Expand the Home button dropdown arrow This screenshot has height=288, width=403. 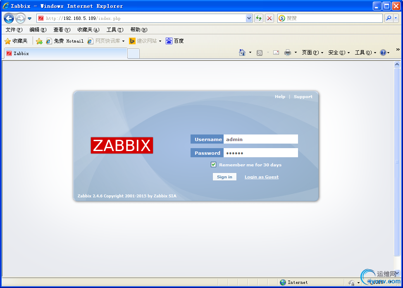[x=250, y=53]
